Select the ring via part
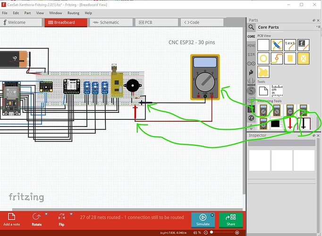The image size is (322, 236). [x=263, y=59]
